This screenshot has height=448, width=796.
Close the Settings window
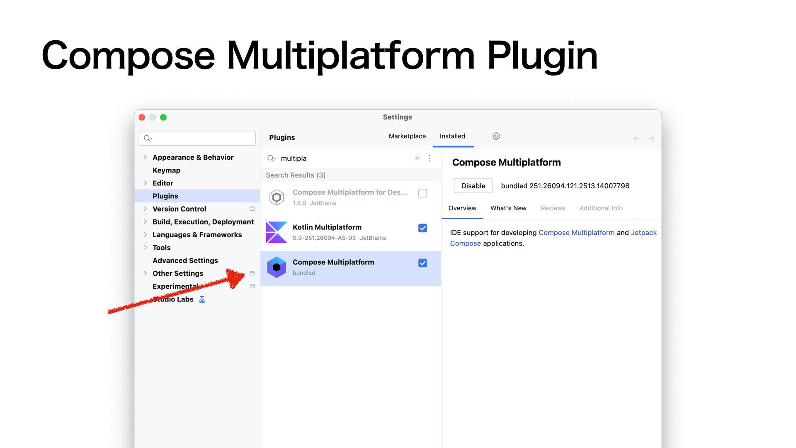click(142, 117)
